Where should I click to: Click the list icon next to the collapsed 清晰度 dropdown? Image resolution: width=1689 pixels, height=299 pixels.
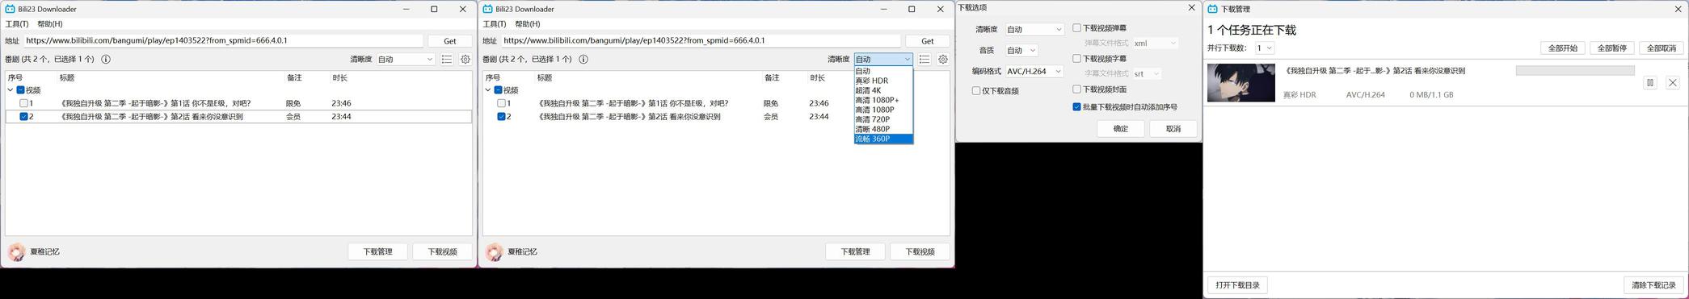pyautogui.click(x=447, y=59)
